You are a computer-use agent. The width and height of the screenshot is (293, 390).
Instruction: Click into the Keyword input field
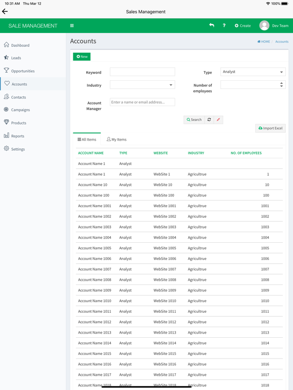[x=142, y=72]
